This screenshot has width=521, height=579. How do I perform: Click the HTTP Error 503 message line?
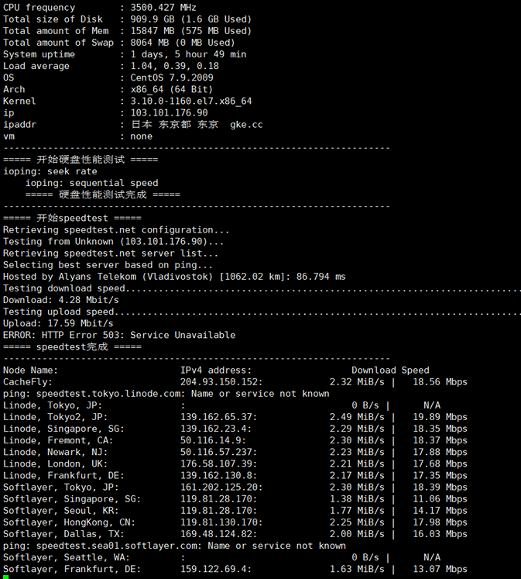[119, 336]
